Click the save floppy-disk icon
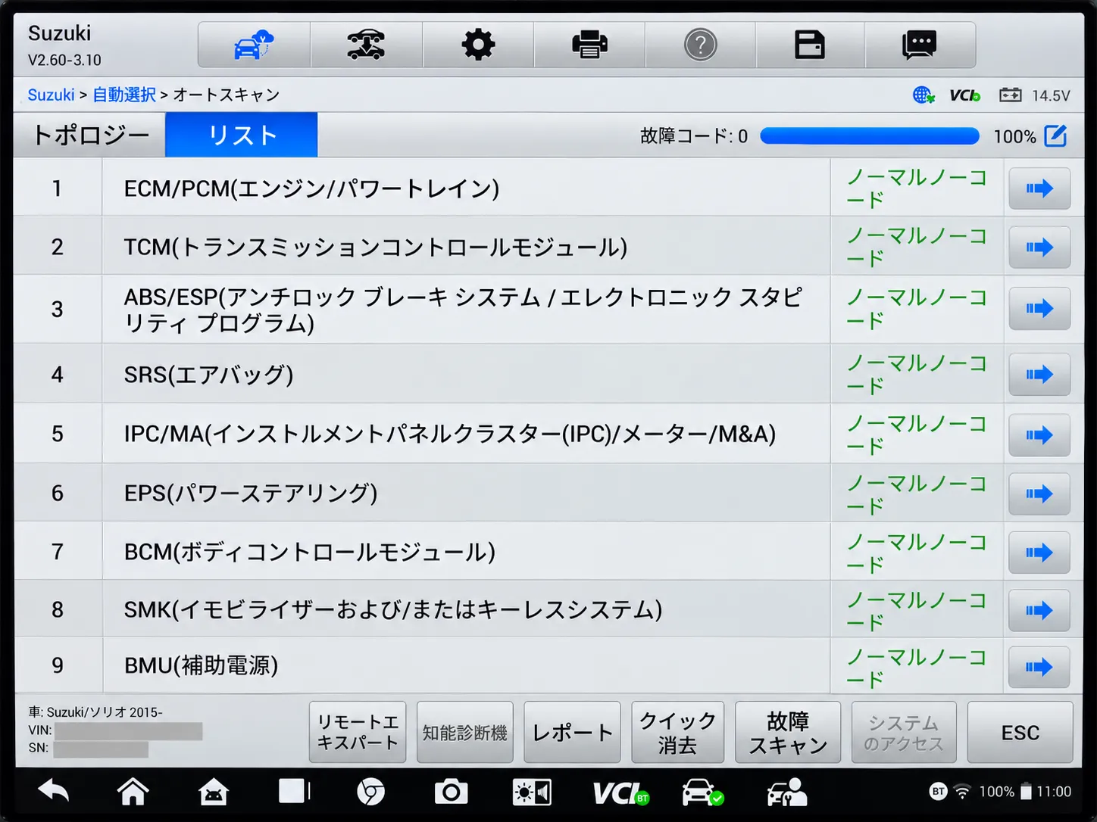 point(809,45)
